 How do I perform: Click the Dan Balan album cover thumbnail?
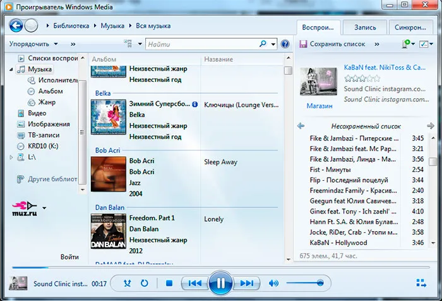109,231
